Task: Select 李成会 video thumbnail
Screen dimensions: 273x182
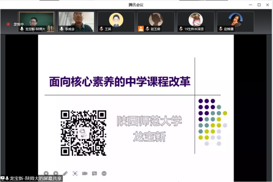Action: tap(76, 22)
